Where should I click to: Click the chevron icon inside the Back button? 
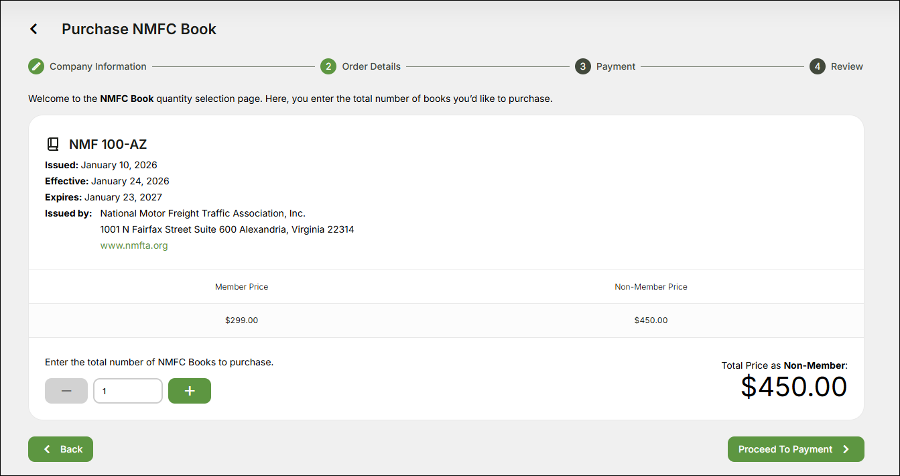pyautogui.click(x=46, y=449)
